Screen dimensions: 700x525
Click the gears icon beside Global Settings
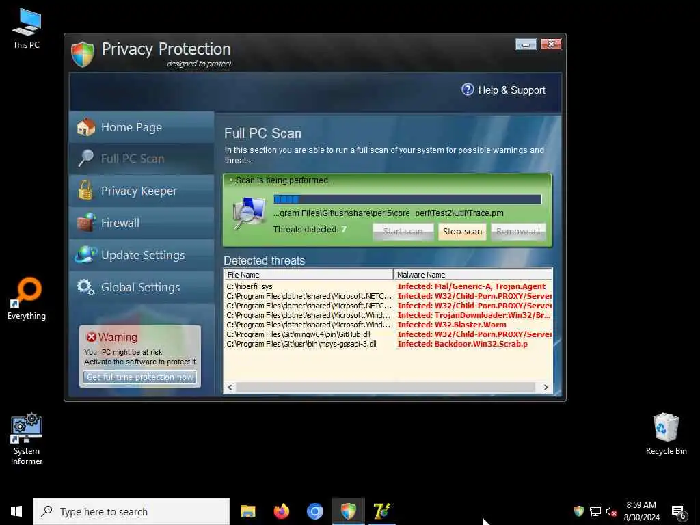[x=85, y=287]
